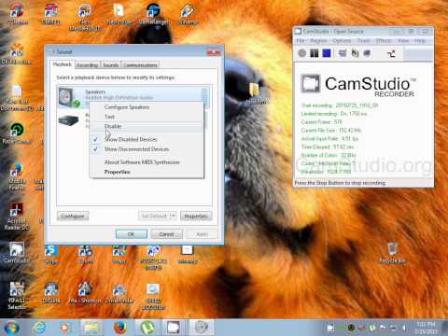Toggle Show Disconnected Devices in context menu
This screenshot has width=448, height=336.
(136, 149)
